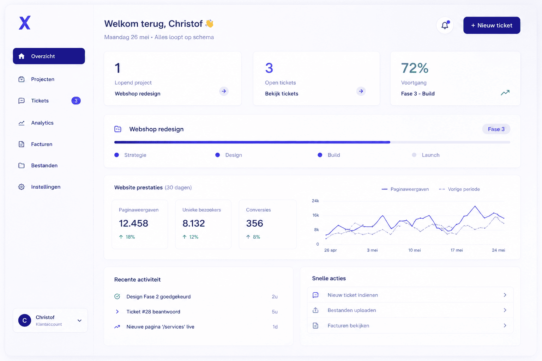The height and width of the screenshot is (361, 542).
Task: Expand the Christof account dropdown chevron
Action: pos(79,320)
